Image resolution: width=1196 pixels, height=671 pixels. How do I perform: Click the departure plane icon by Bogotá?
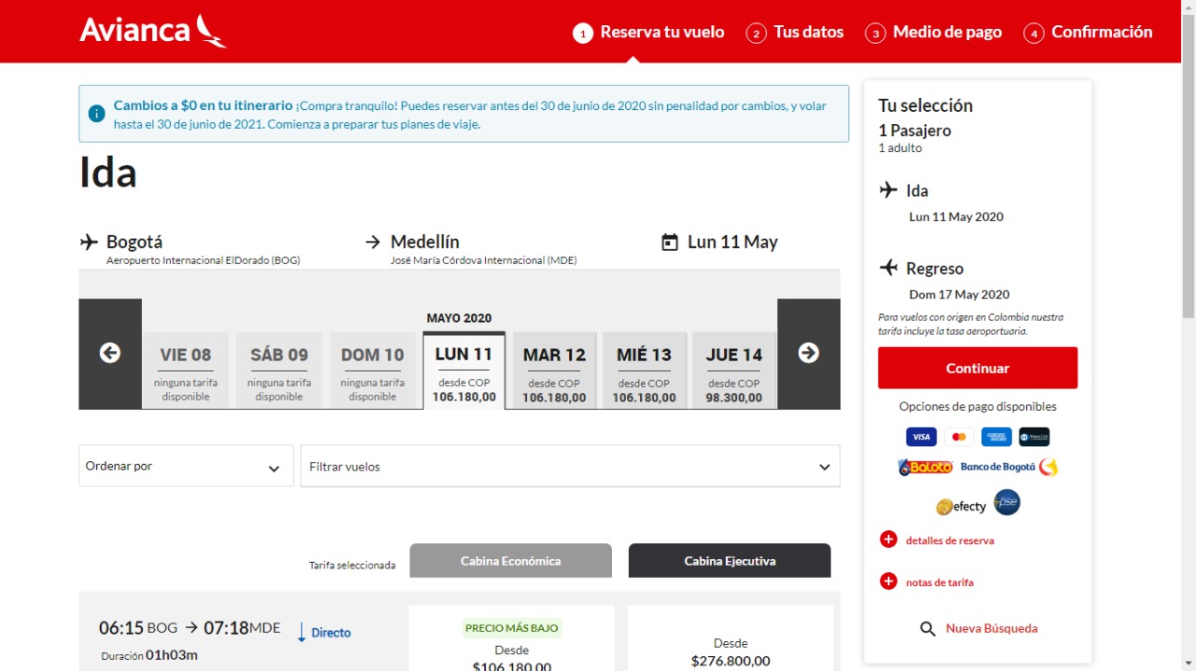point(89,243)
